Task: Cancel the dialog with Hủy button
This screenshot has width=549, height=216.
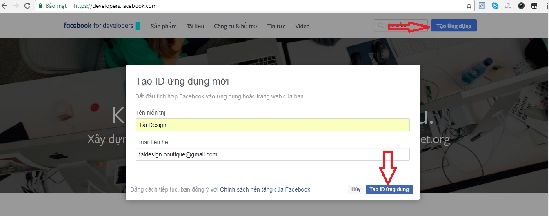Action: 356,189
